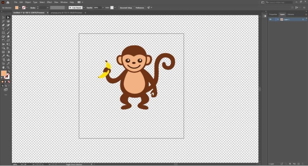Open the stroke weight dropdown
The image size is (308, 166).
point(48,8)
